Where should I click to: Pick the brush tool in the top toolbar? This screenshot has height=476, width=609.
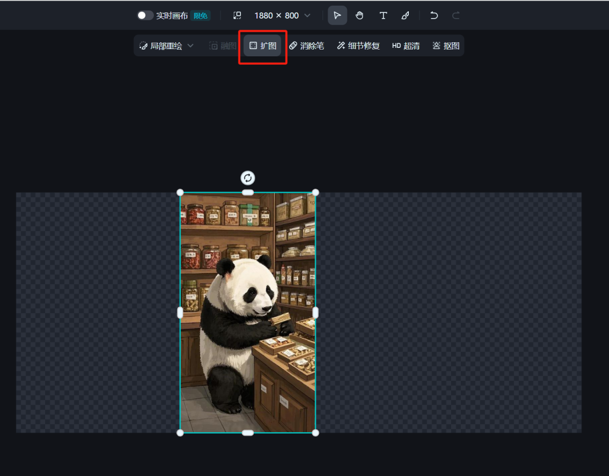click(x=405, y=15)
